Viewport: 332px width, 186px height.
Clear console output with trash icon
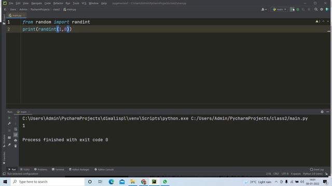tap(16, 146)
